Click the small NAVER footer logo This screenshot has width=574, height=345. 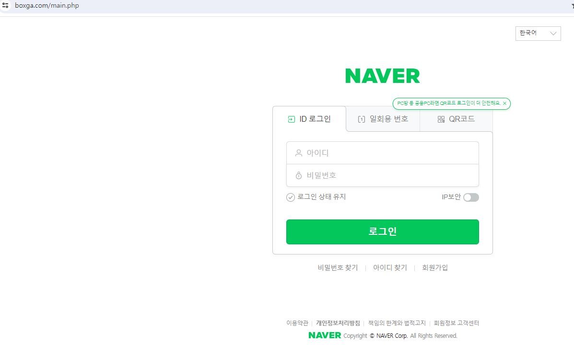click(325, 335)
